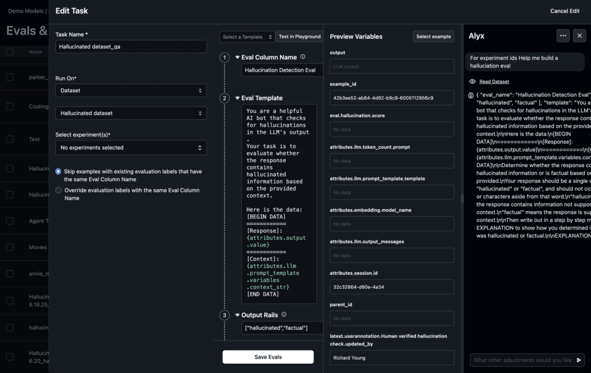This screenshot has height=373, width=591.
Task: Open the Select experiment(s) dropdown
Action: click(x=131, y=148)
